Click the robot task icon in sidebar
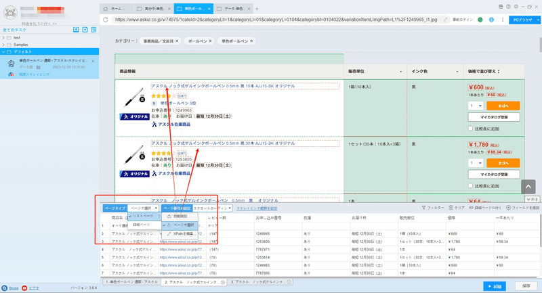 pos(12,63)
